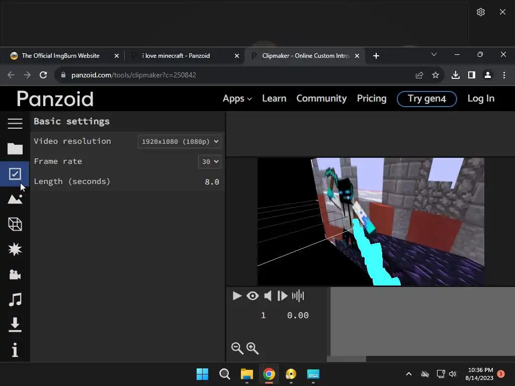Viewport: 515px width, 386px height.
Task: Open Chrome downloads
Action: pos(456,75)
